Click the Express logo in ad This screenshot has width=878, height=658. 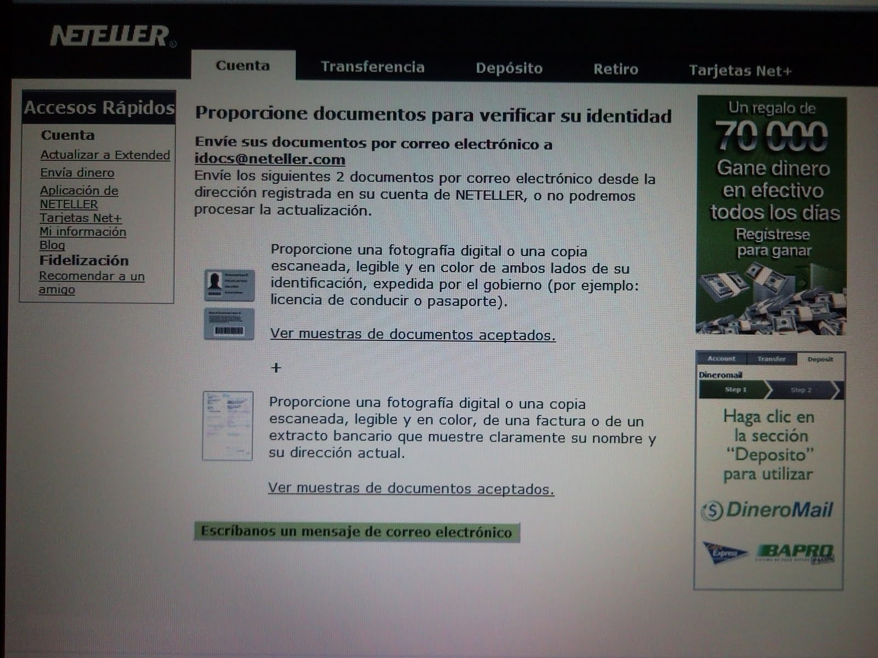[724, 553]
